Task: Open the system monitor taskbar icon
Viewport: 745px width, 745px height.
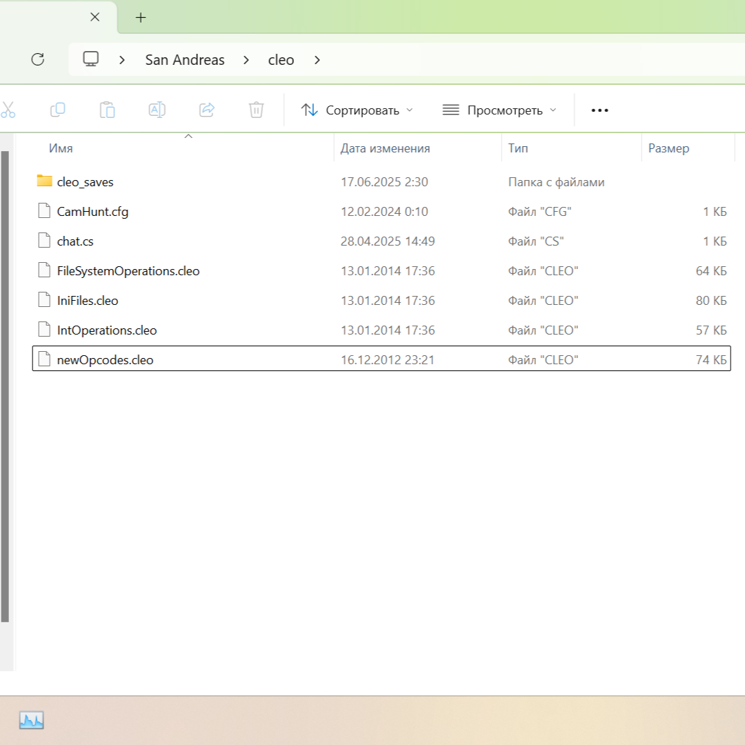Action: tap(31, 721)
